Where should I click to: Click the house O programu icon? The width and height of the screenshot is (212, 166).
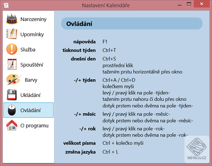(12, 125)
